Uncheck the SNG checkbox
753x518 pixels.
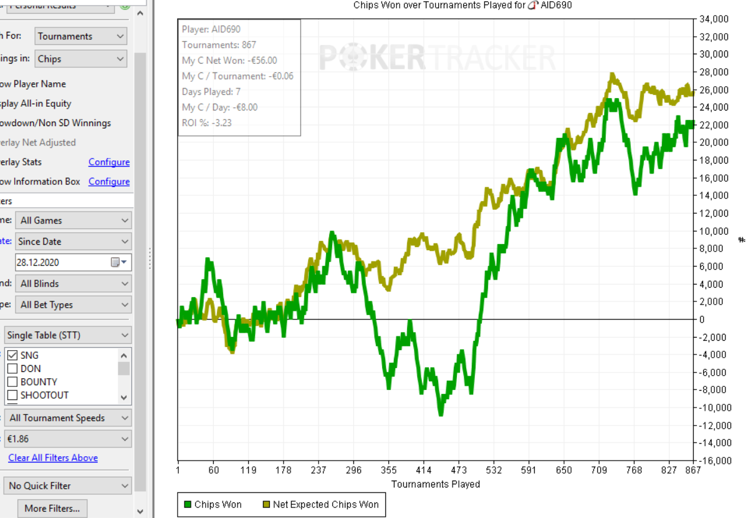point(12,355)
